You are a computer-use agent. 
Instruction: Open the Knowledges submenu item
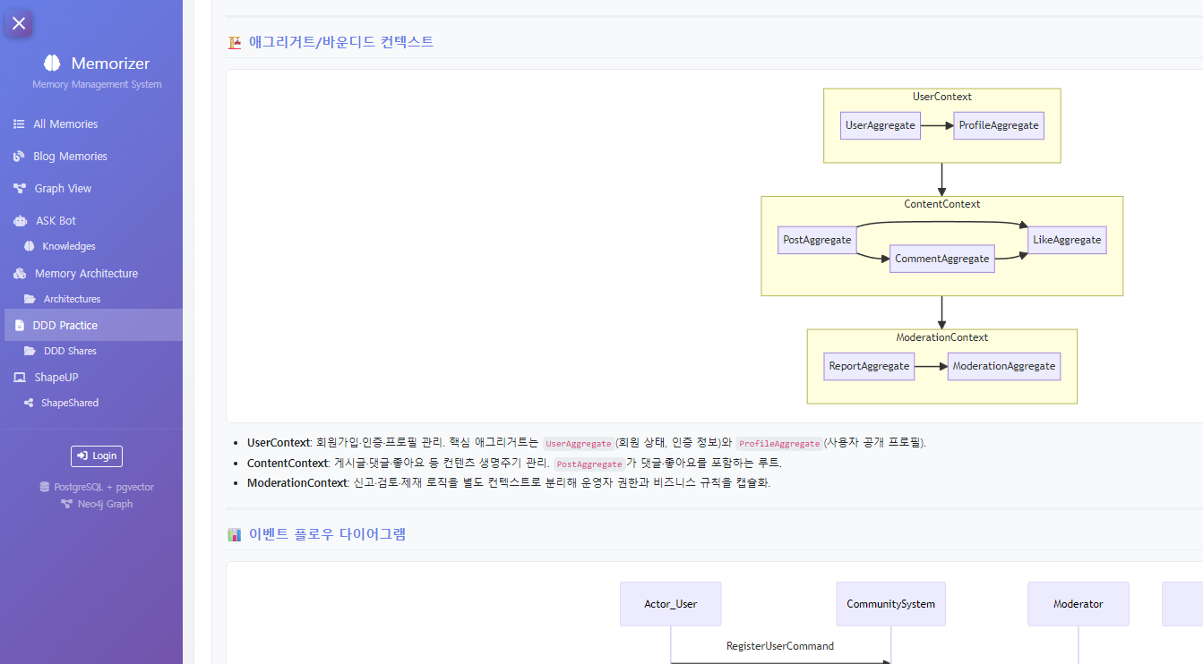point(68,247)
